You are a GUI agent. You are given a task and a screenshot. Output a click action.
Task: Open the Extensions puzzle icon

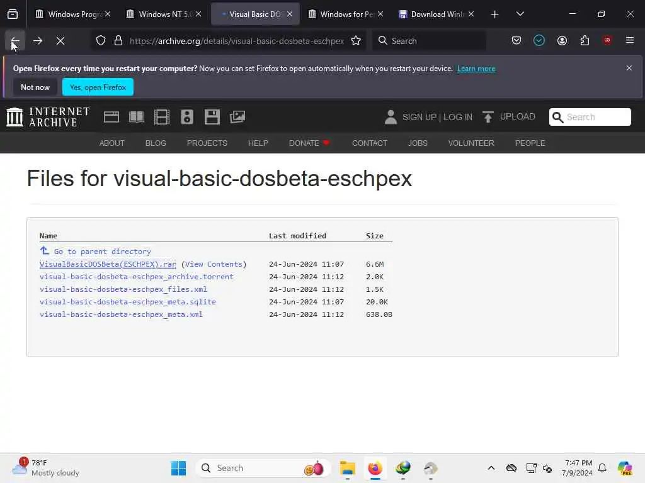pyautogui.click(x=585, y=40)
